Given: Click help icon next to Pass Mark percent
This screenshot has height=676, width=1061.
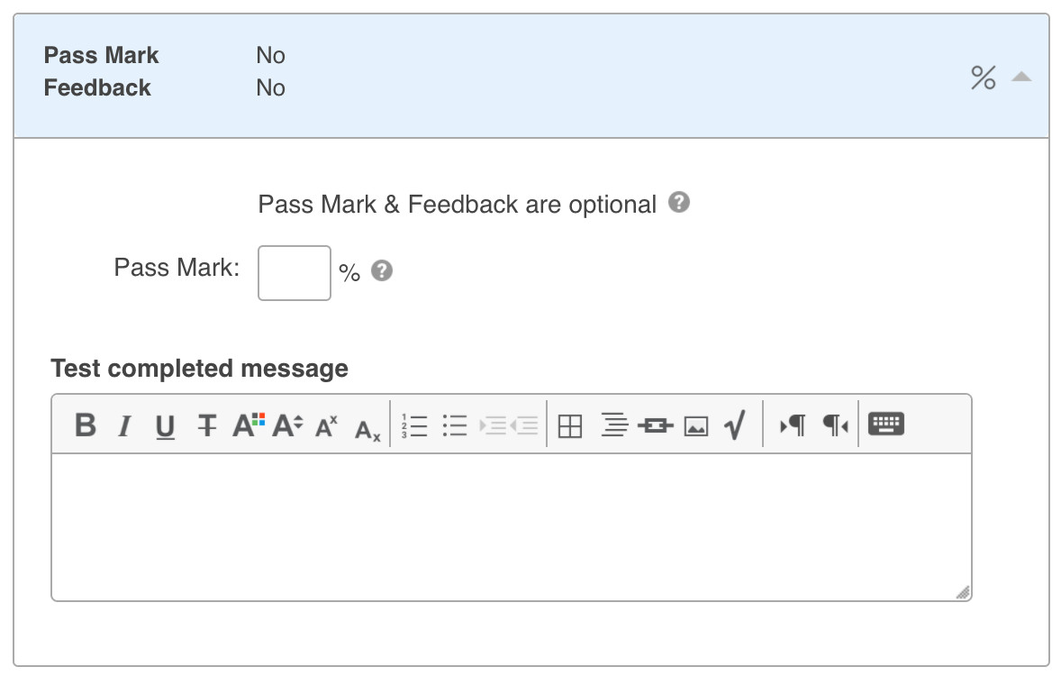Looking at the screenshot, I should pos(382,270).
